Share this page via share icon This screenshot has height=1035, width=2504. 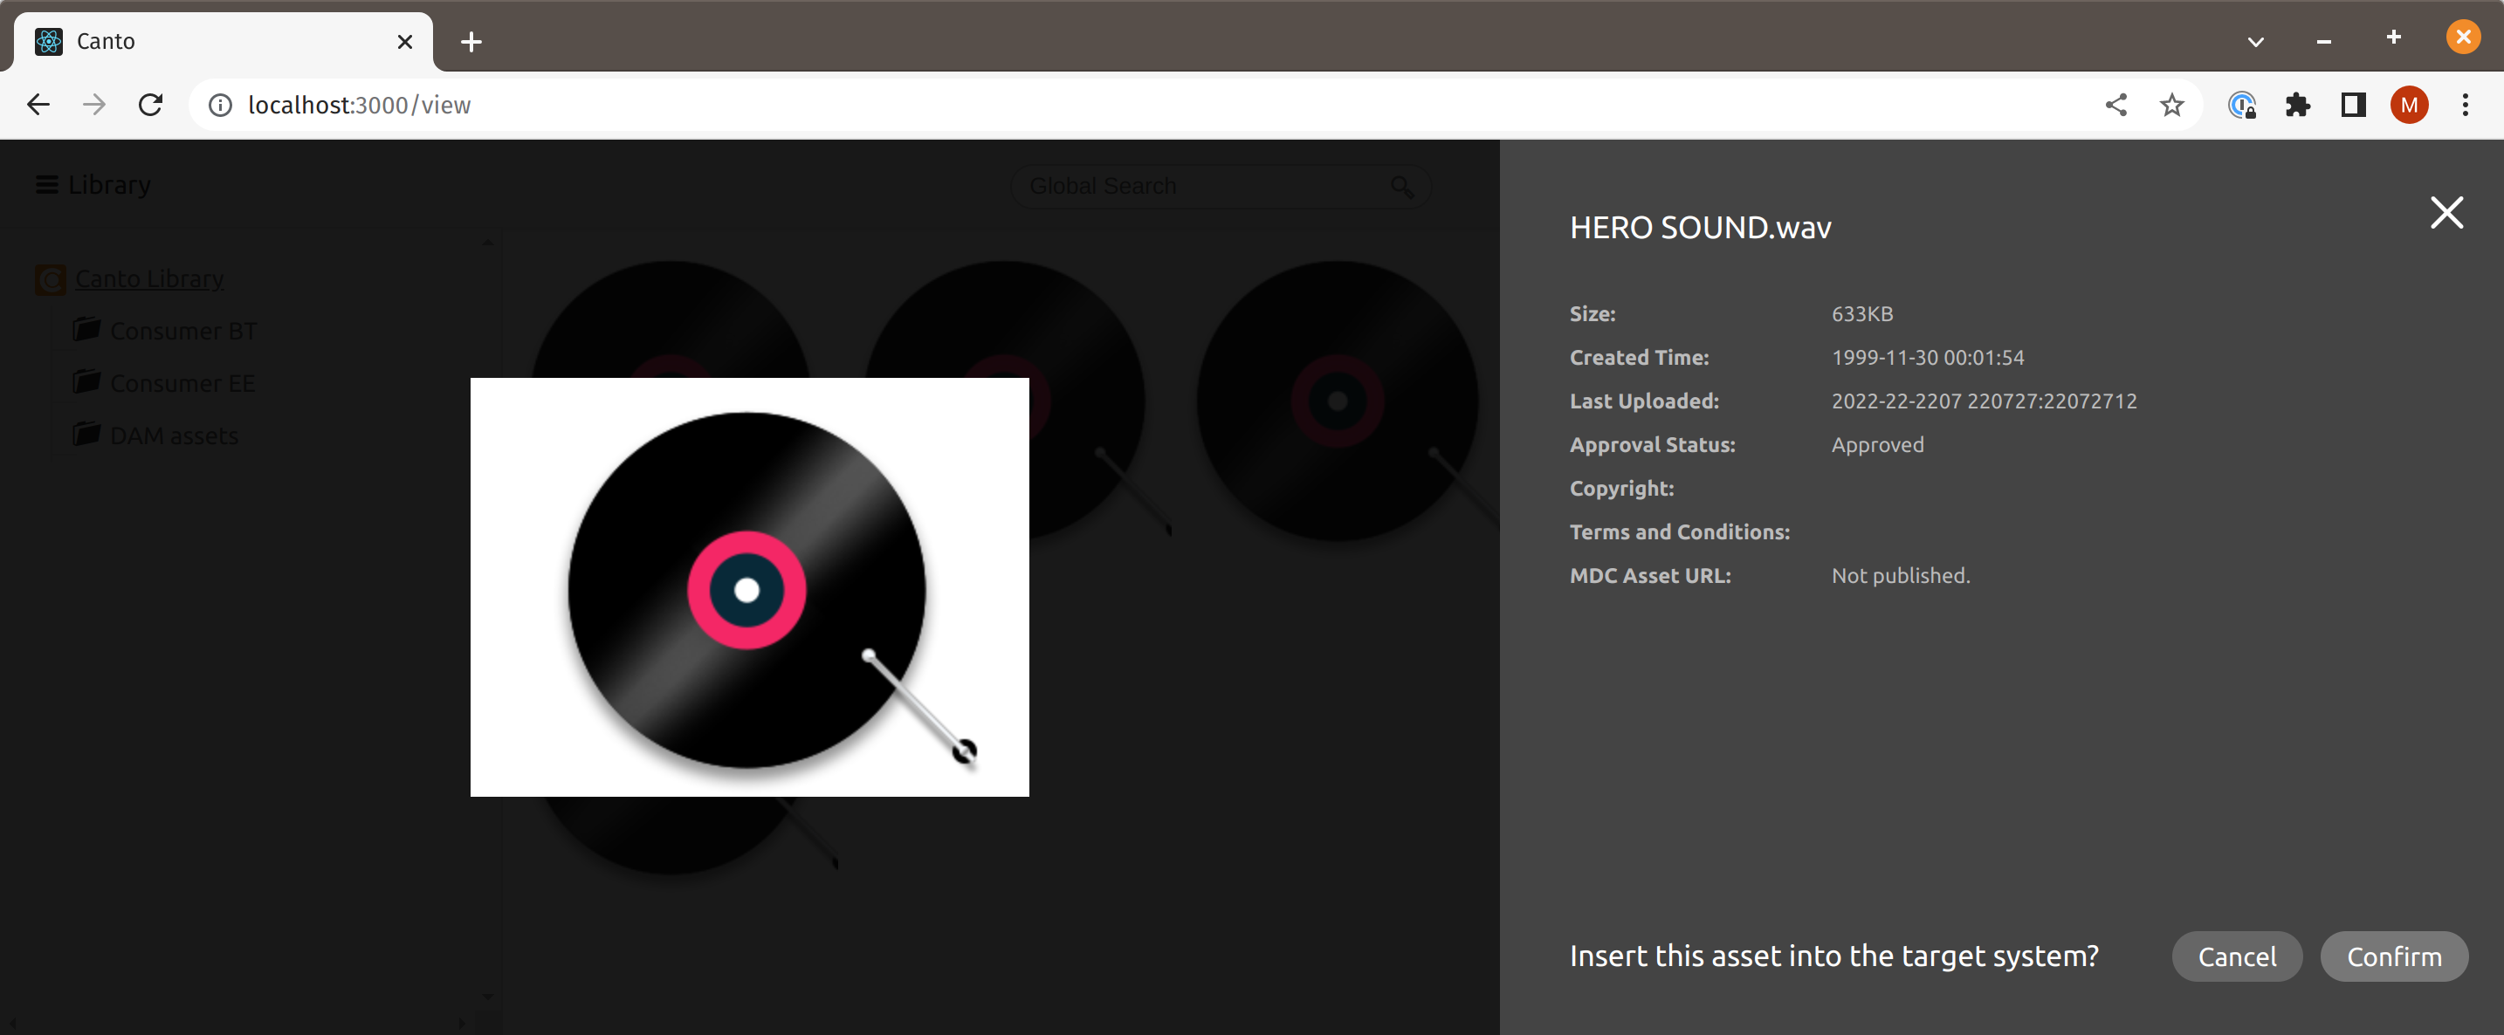(x=2115, y=105)
